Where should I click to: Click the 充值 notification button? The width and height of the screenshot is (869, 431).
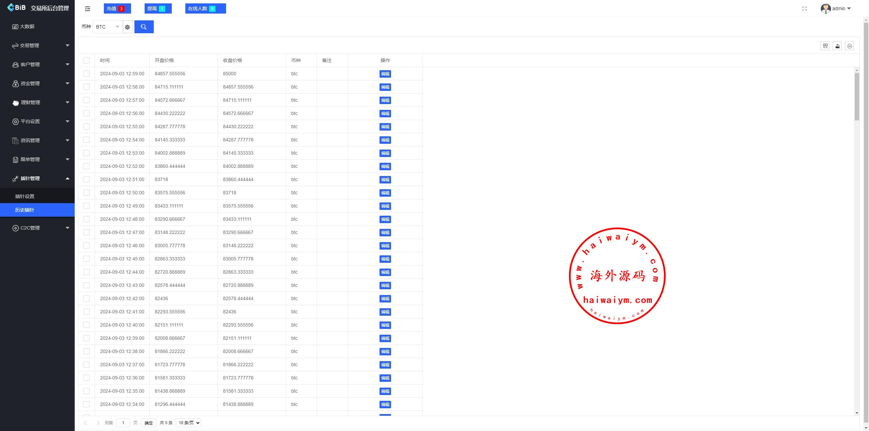coord(117,9)
